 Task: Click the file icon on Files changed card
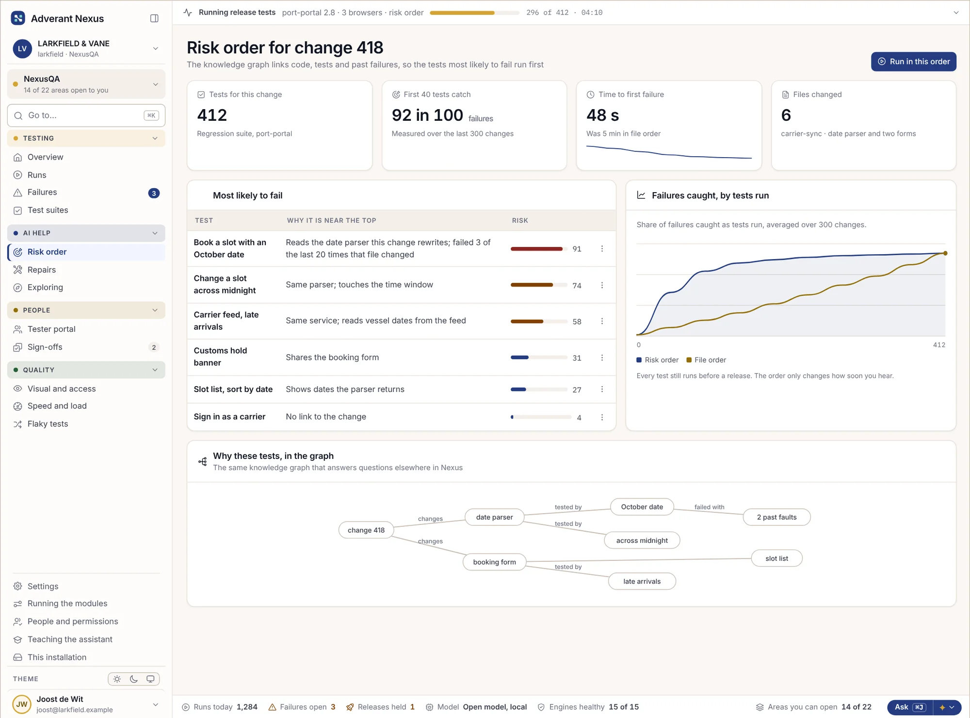[x=785, y=95]
